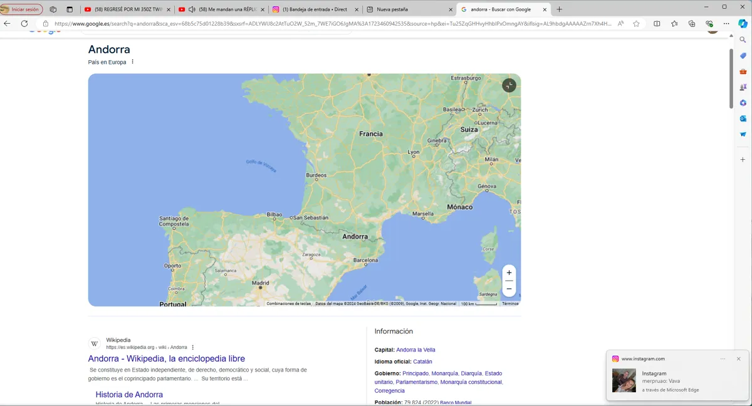
Task: Open the Shopping tag icon in the sidebar
Action: (x=743, y=56)
